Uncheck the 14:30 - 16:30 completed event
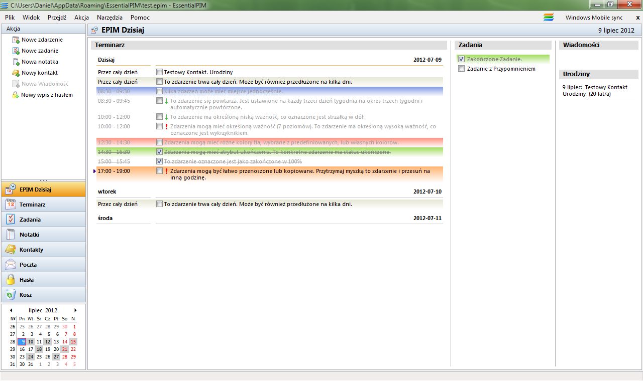This screenshot has height=381, width=643. (x=159, y=152)
